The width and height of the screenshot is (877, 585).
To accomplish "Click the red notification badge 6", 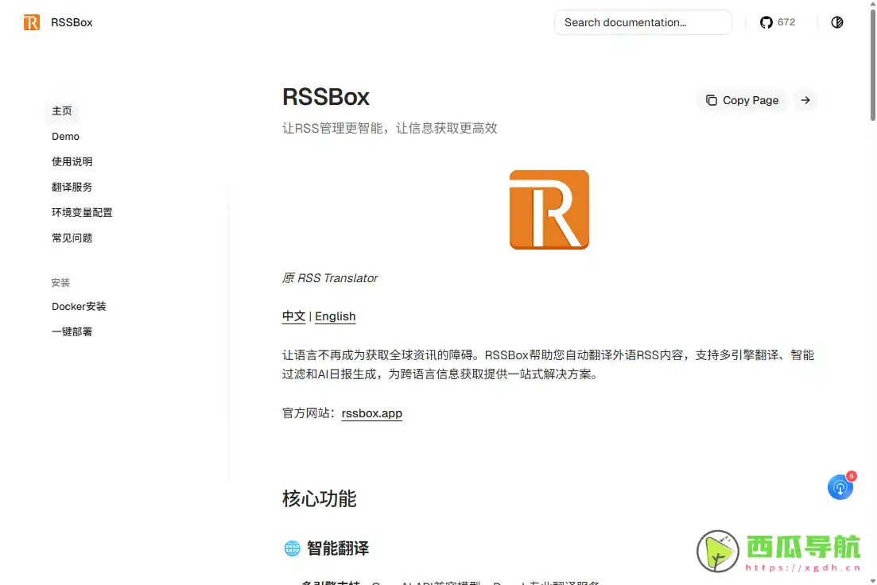I will (x=852, y=476).
